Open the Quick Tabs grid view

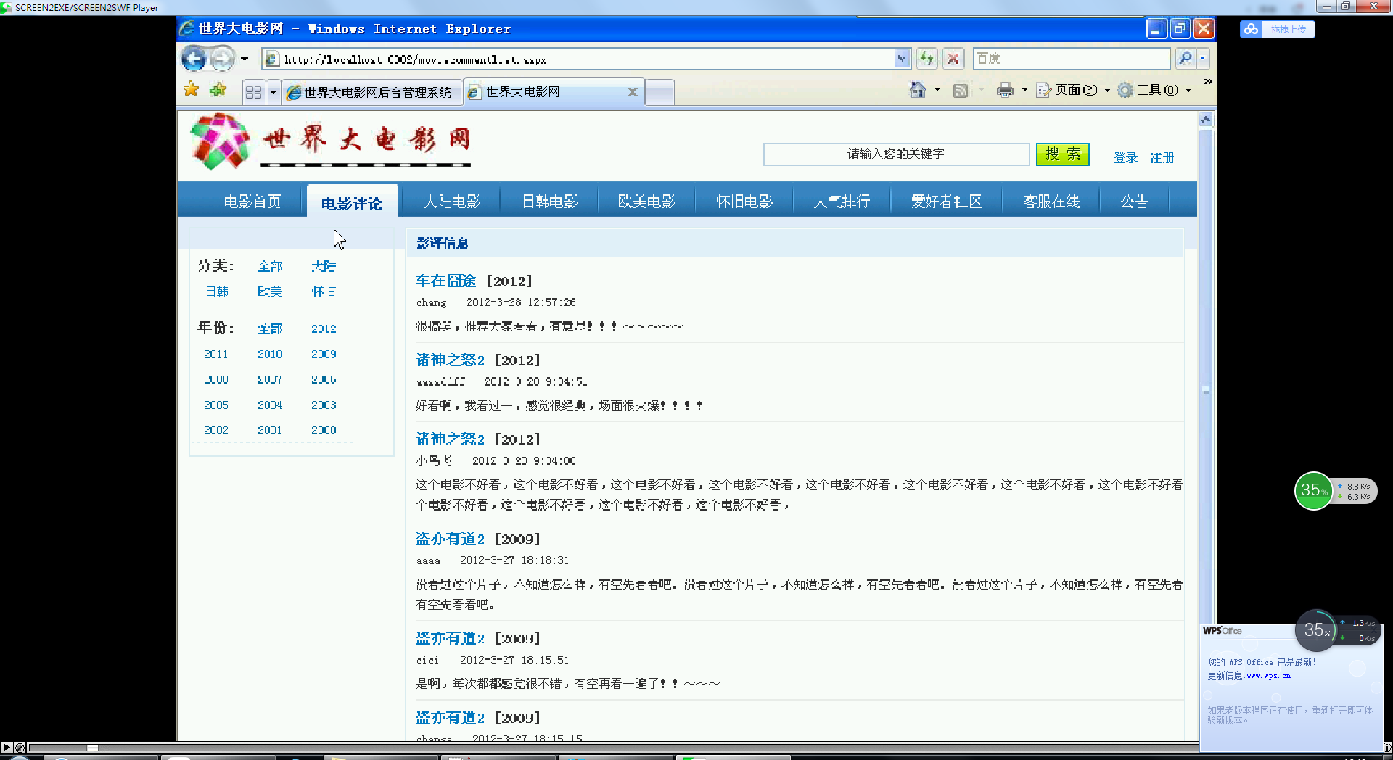click(253, 92)
